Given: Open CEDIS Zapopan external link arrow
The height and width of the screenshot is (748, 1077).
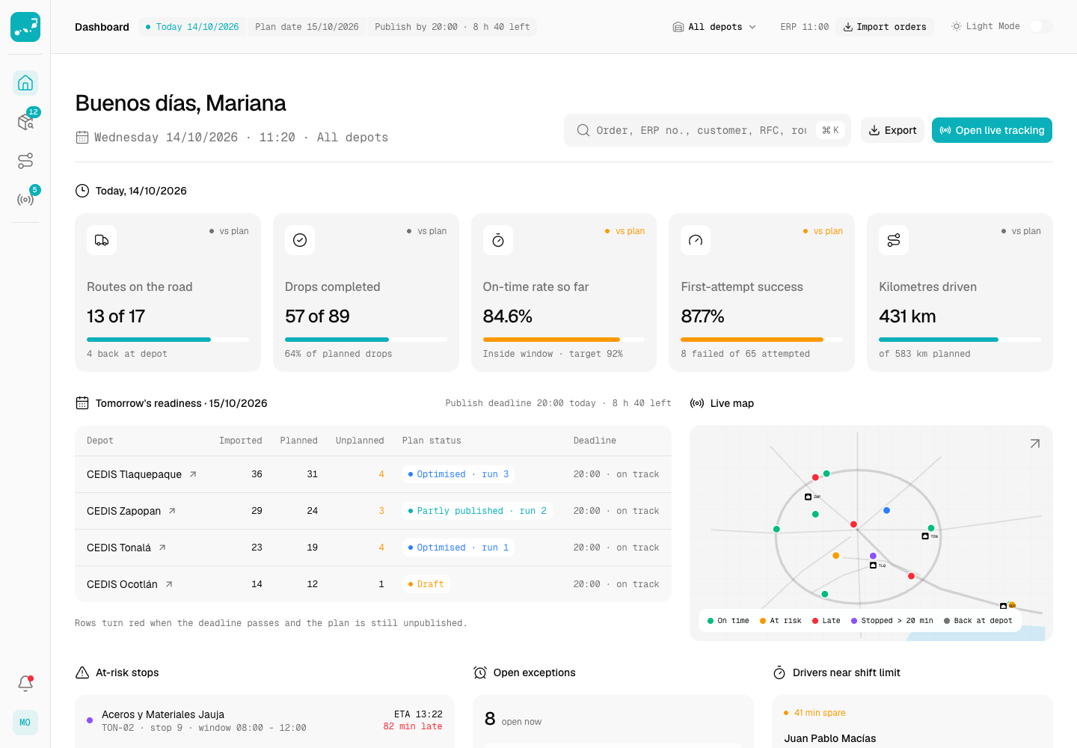Looking at the screenshot, I should (172, 511).
